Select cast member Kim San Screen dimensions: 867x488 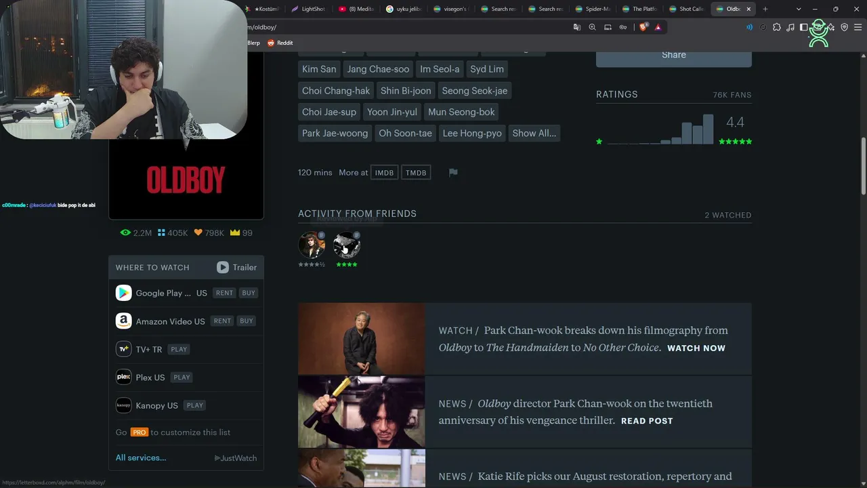click(x=319, y=69)
